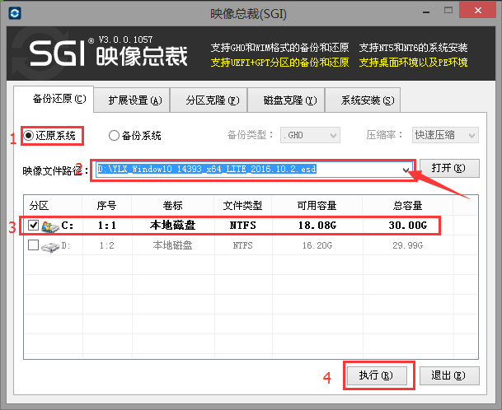Screen dimensions: 502x410
Task: Click the 可用容量 column header
Action: click(317, 205)
